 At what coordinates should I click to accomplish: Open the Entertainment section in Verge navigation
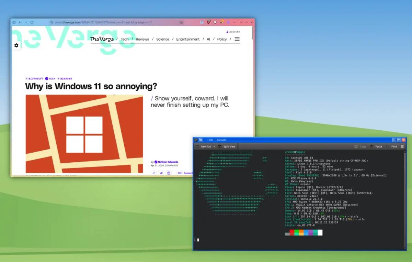click(x=188, y=39)
